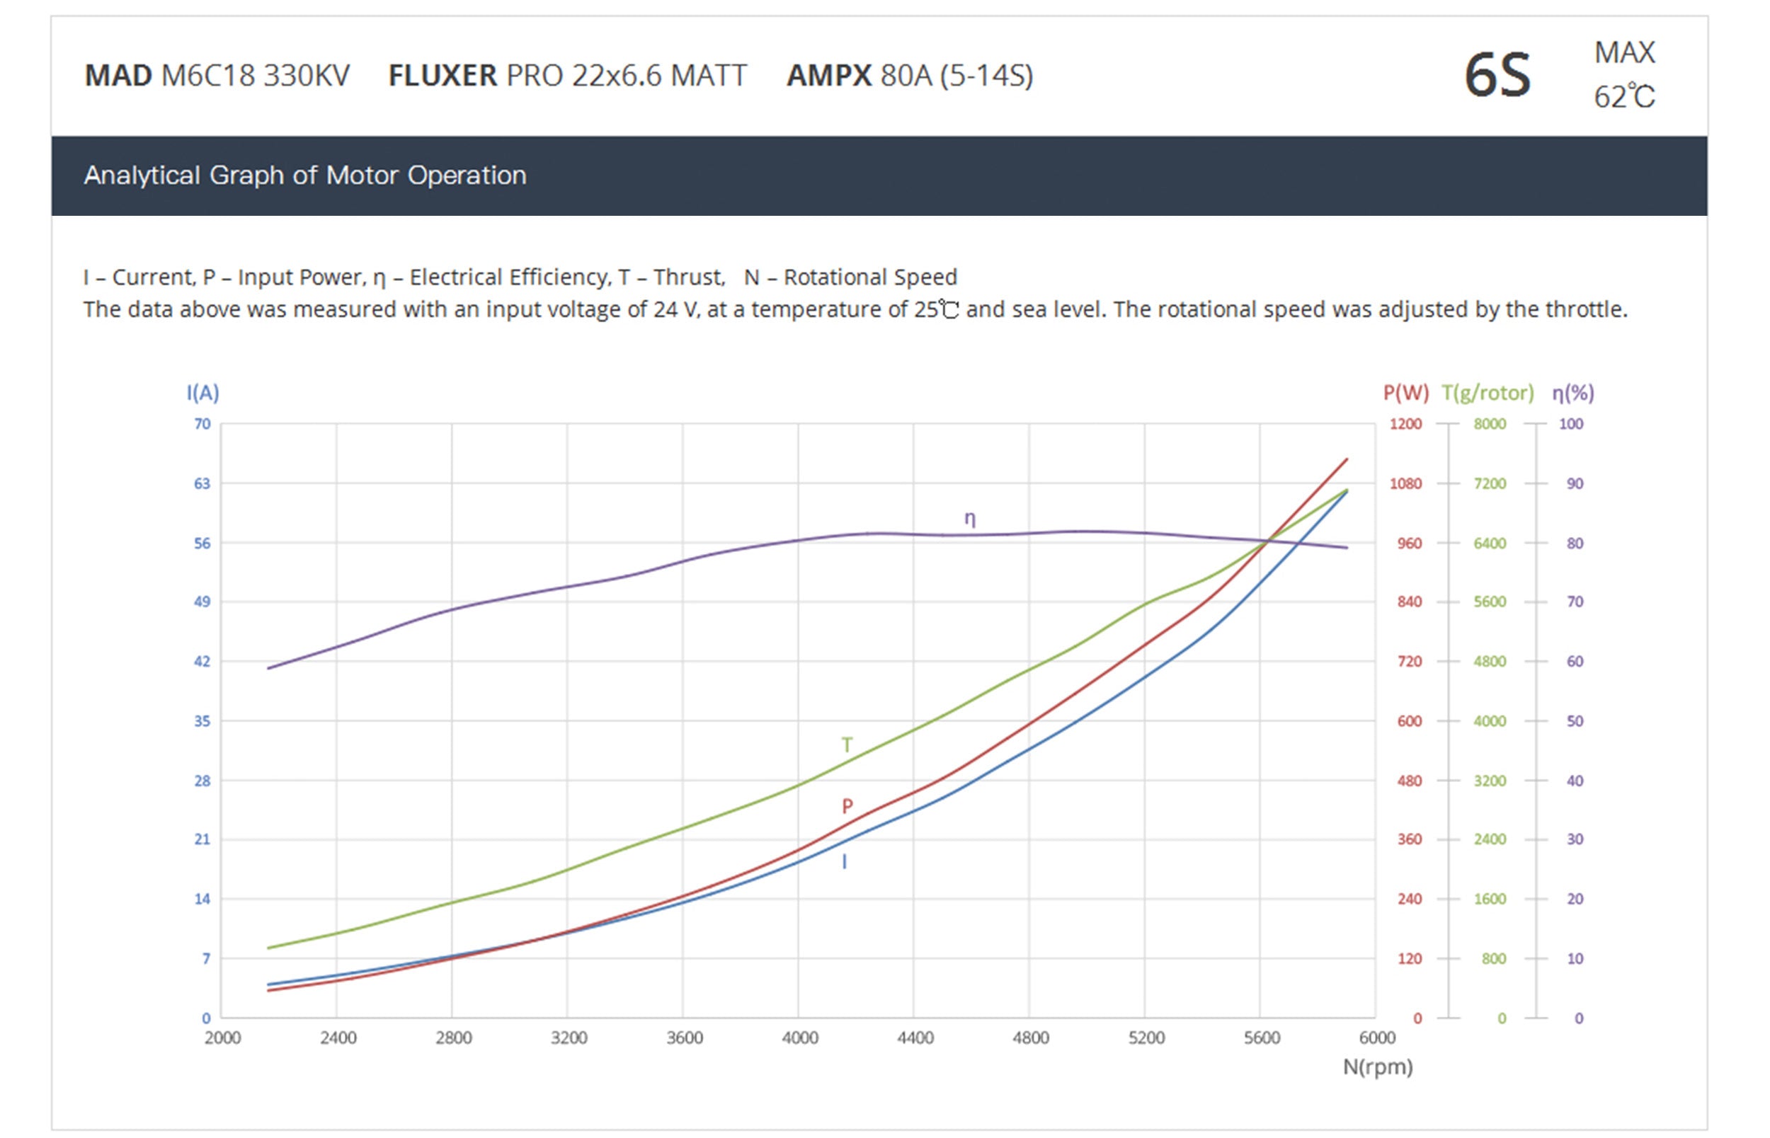
Task: Click the red P curve label
Action: point(847,806)
